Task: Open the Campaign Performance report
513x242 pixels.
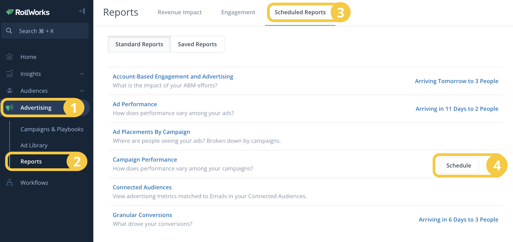Action: coord(145,160)
